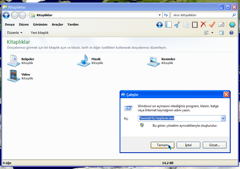Click İptal in the Çalıştır dialog
240x169 pixels.
coord(188,145)
